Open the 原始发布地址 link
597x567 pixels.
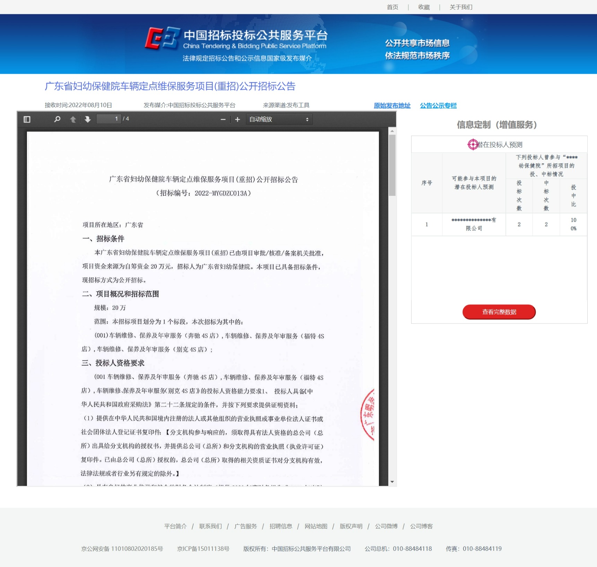click(392, 105)
